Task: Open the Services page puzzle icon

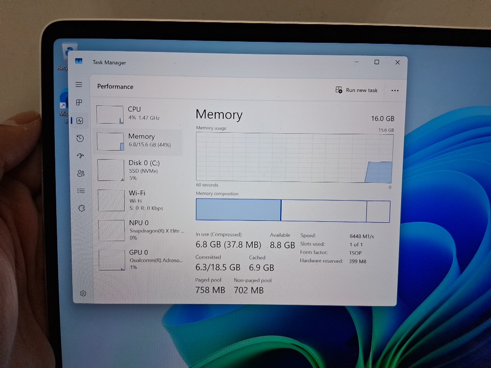Action: (81, 208)
